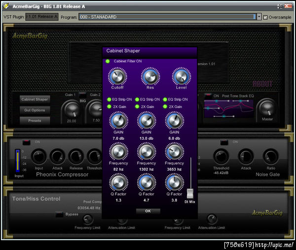This screenshot has height=250, width=296.
Task: Toggle 2X Gain for second EQ strip
Action: pyautogui.click(x=137, y=107)
